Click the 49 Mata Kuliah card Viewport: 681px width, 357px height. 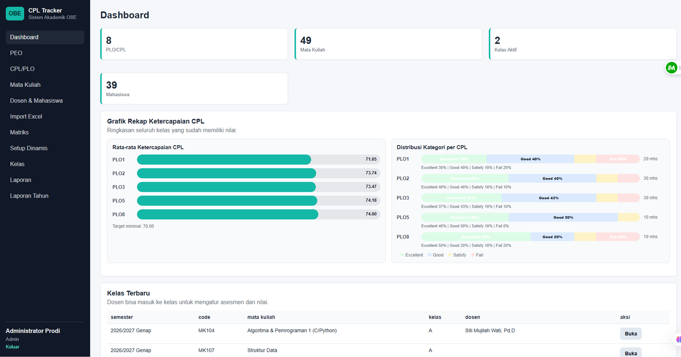(x=388, y=44)
